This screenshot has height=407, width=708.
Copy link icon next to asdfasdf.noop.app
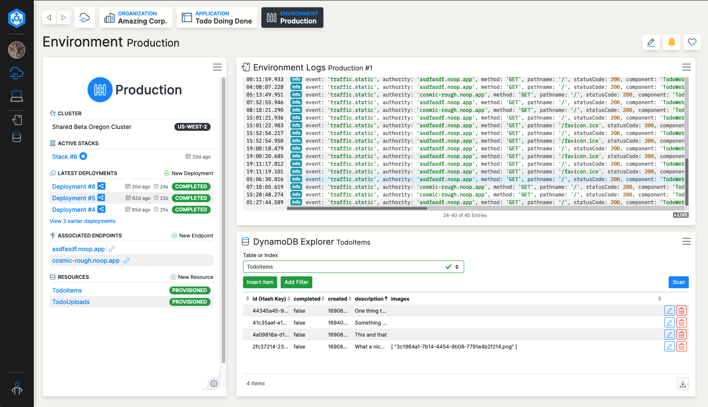click(112, 249)
